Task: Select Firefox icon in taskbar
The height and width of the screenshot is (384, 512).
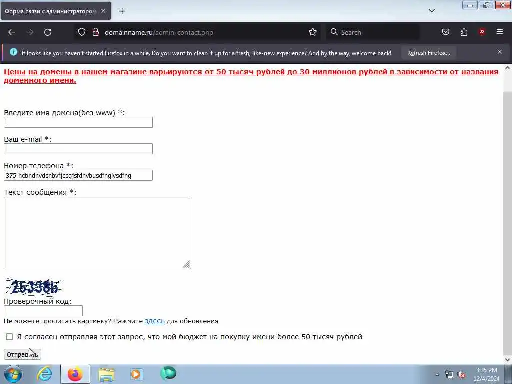Action: click(75, 374)
